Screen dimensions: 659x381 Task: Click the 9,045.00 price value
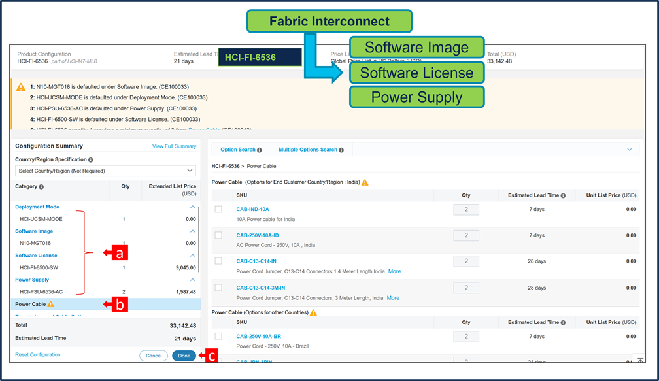point(186,267)
